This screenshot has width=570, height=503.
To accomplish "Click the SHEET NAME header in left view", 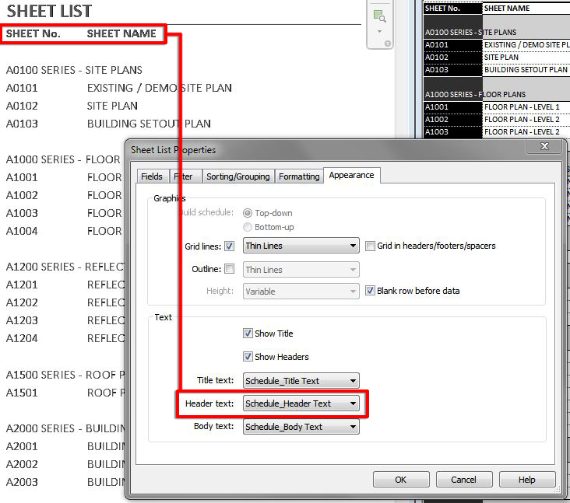I will (x=121, y=33).
